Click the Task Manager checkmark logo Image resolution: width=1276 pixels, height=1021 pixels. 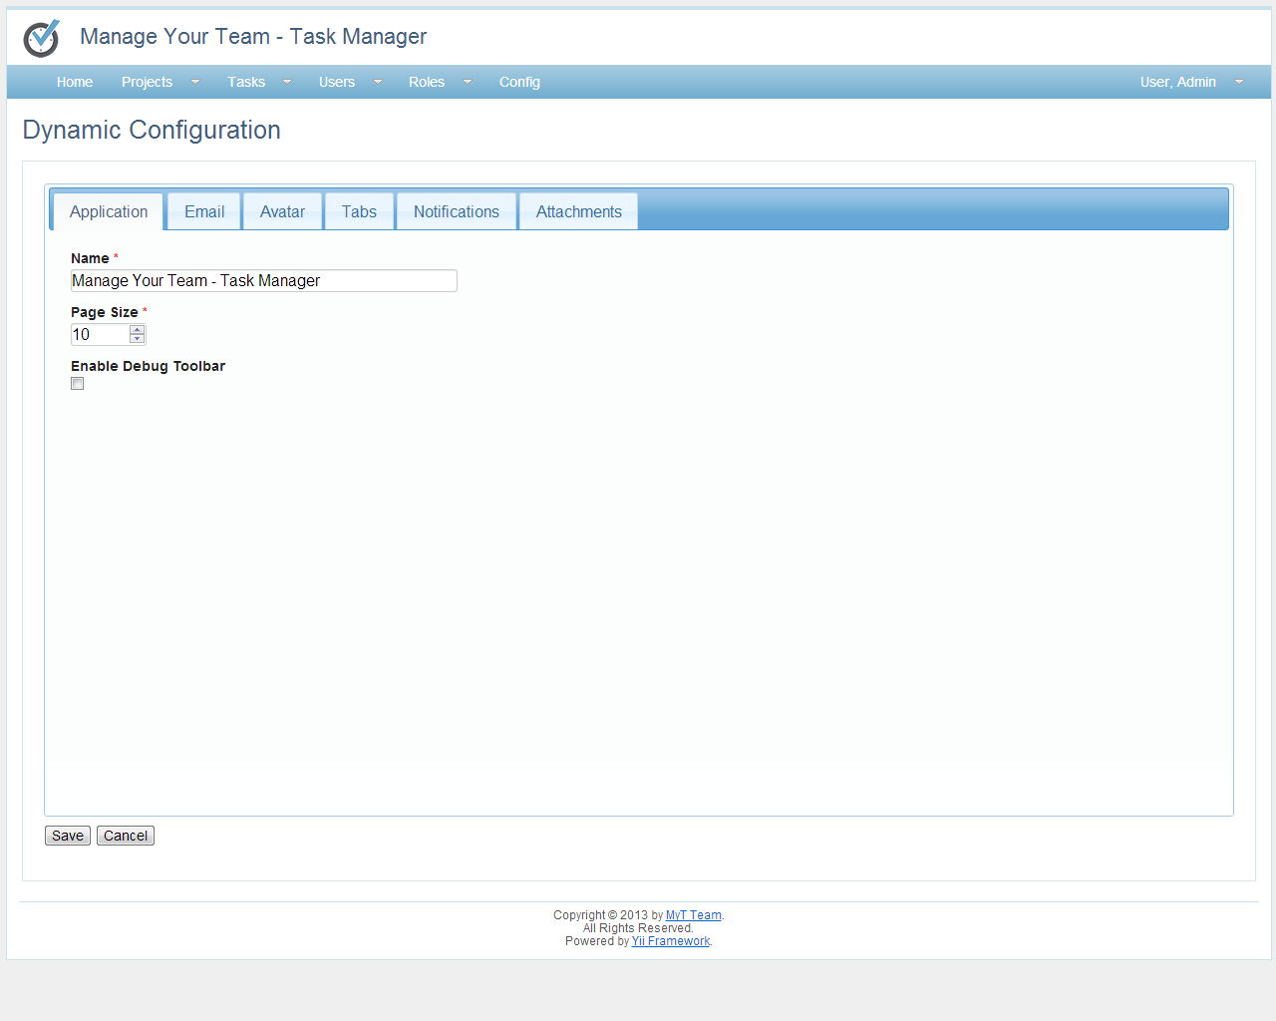click(x=41, y=38)
